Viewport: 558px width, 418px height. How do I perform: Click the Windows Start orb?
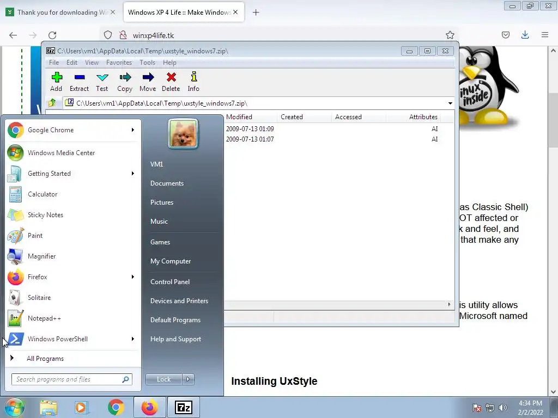pyautogui.click(x=15, y=407)
